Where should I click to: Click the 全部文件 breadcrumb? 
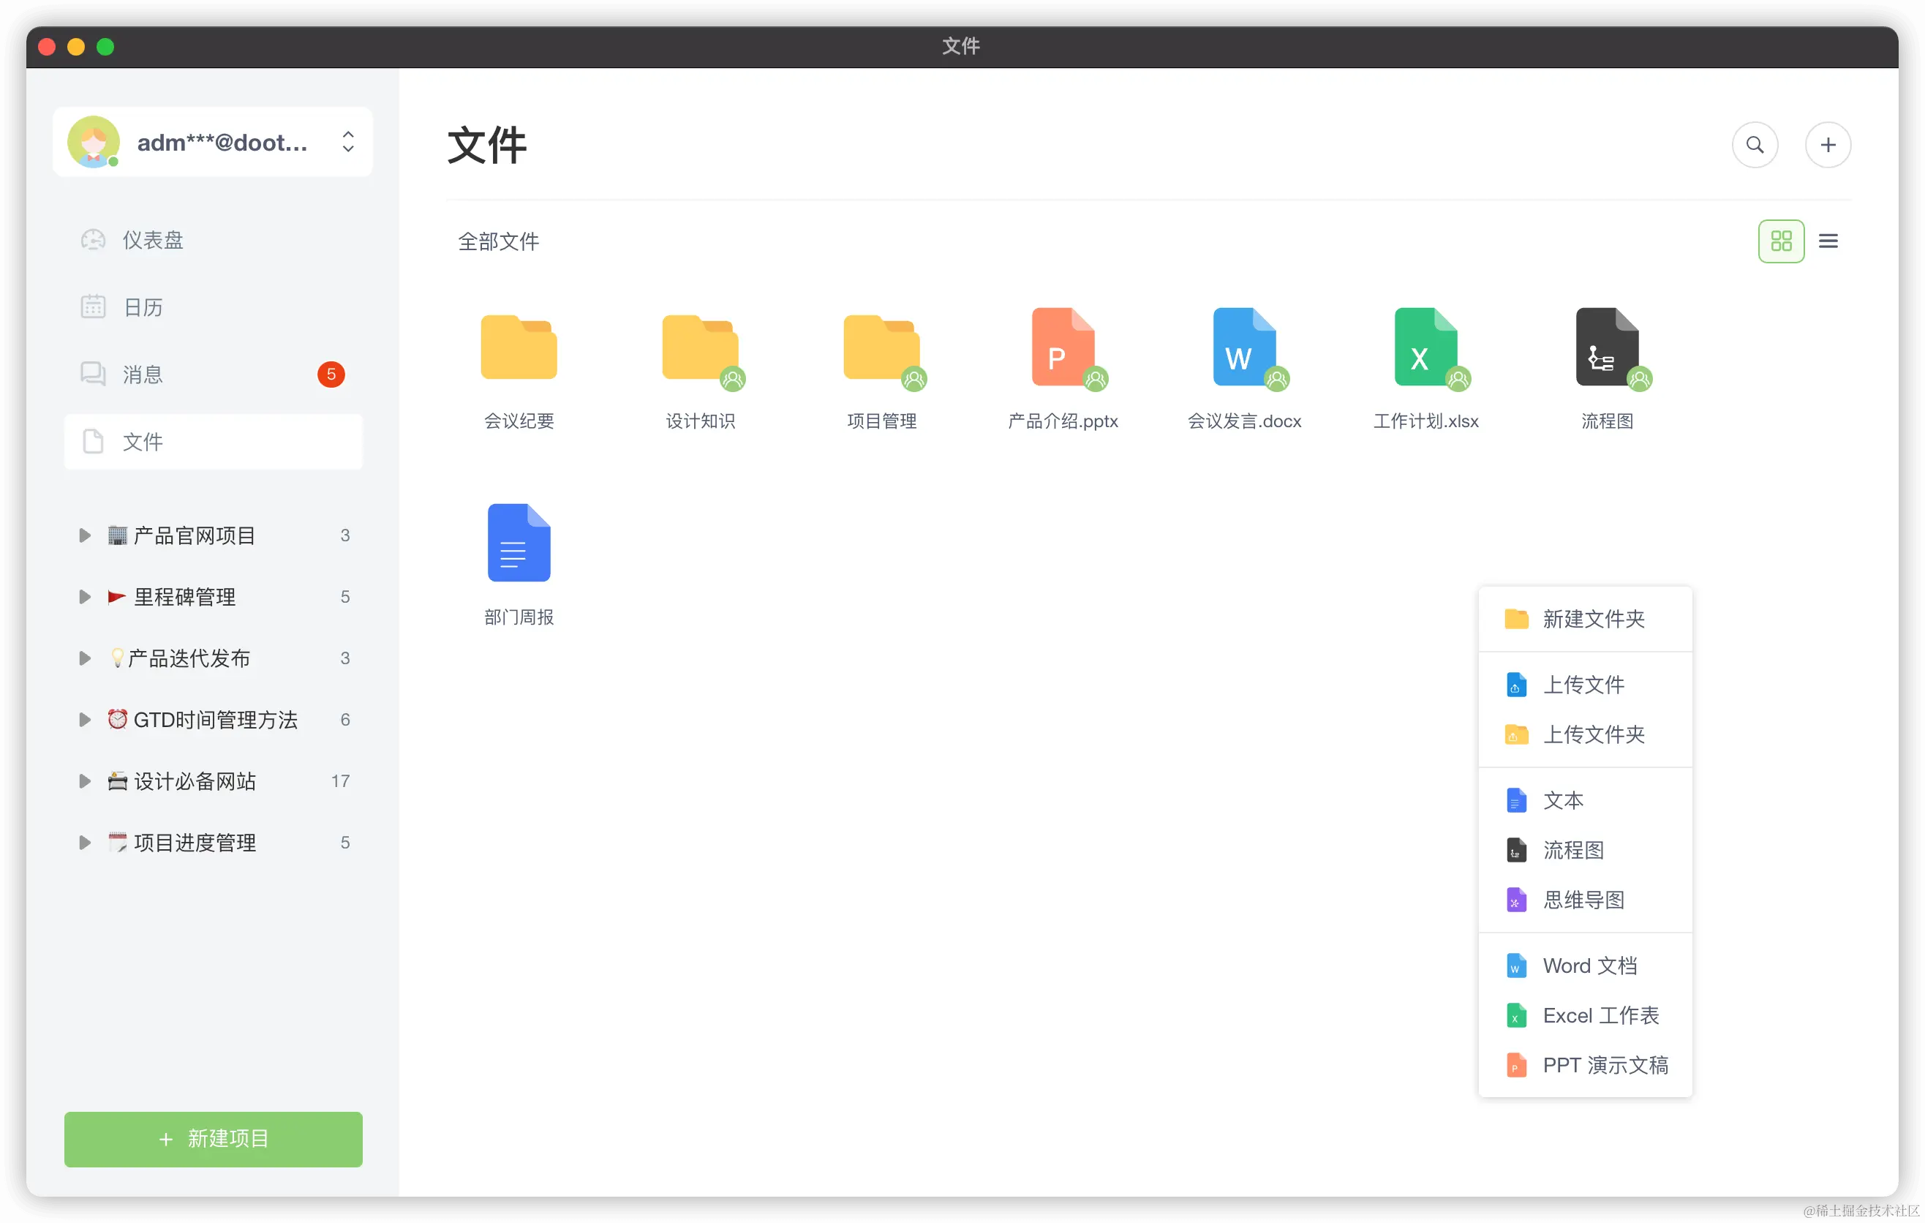(x=498, y=241)
